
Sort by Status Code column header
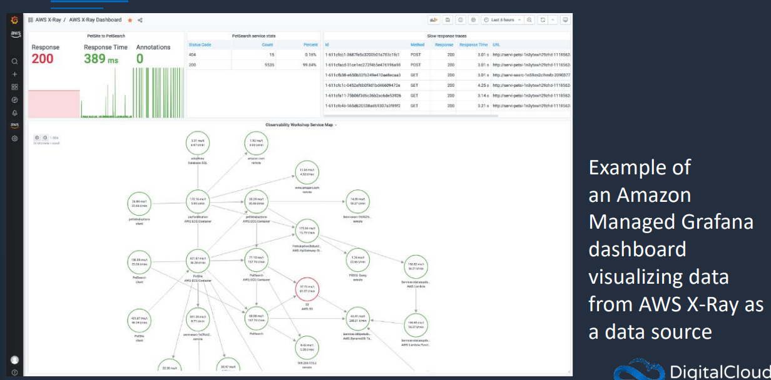(x=200, y=45)
